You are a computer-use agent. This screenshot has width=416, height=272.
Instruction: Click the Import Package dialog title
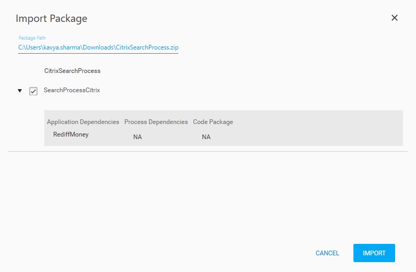(x=52, y=18)
